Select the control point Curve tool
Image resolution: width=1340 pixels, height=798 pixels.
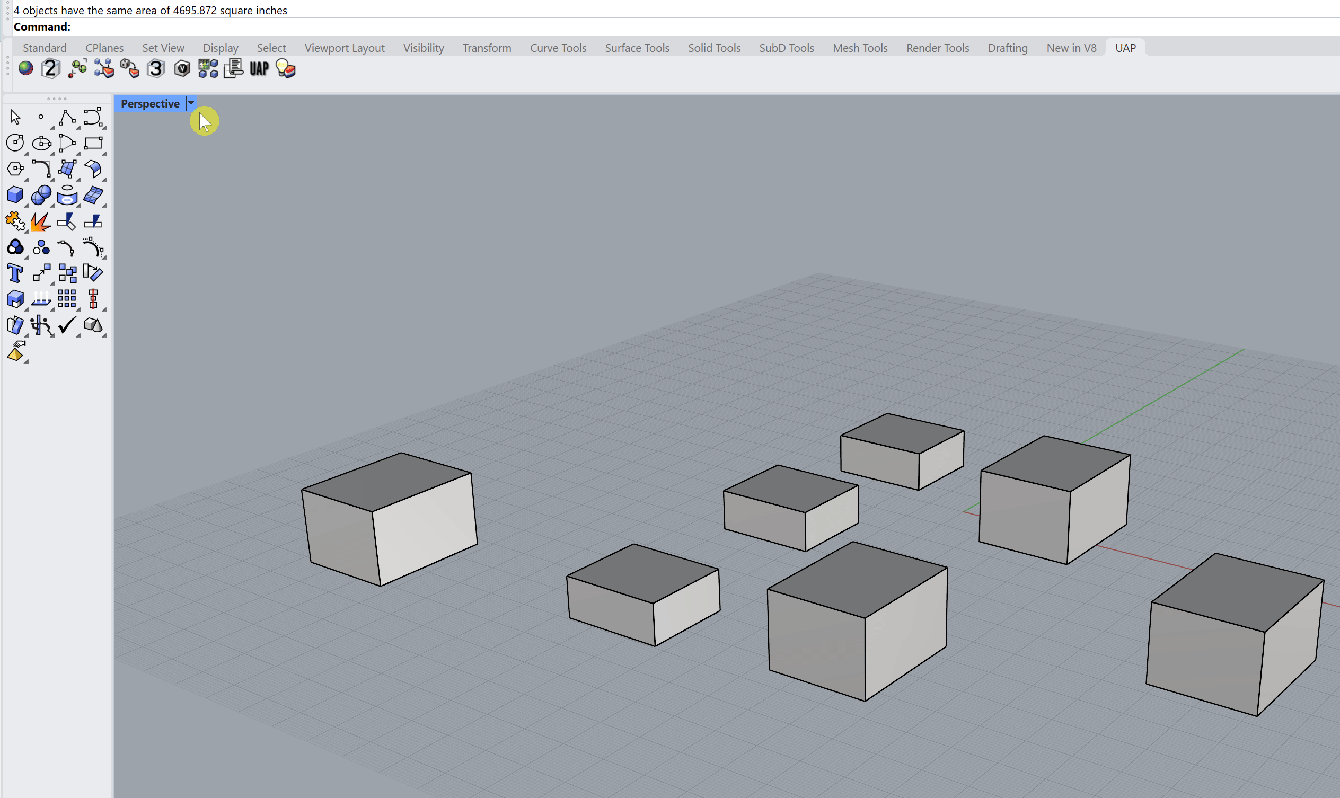(x=93, y=117)
